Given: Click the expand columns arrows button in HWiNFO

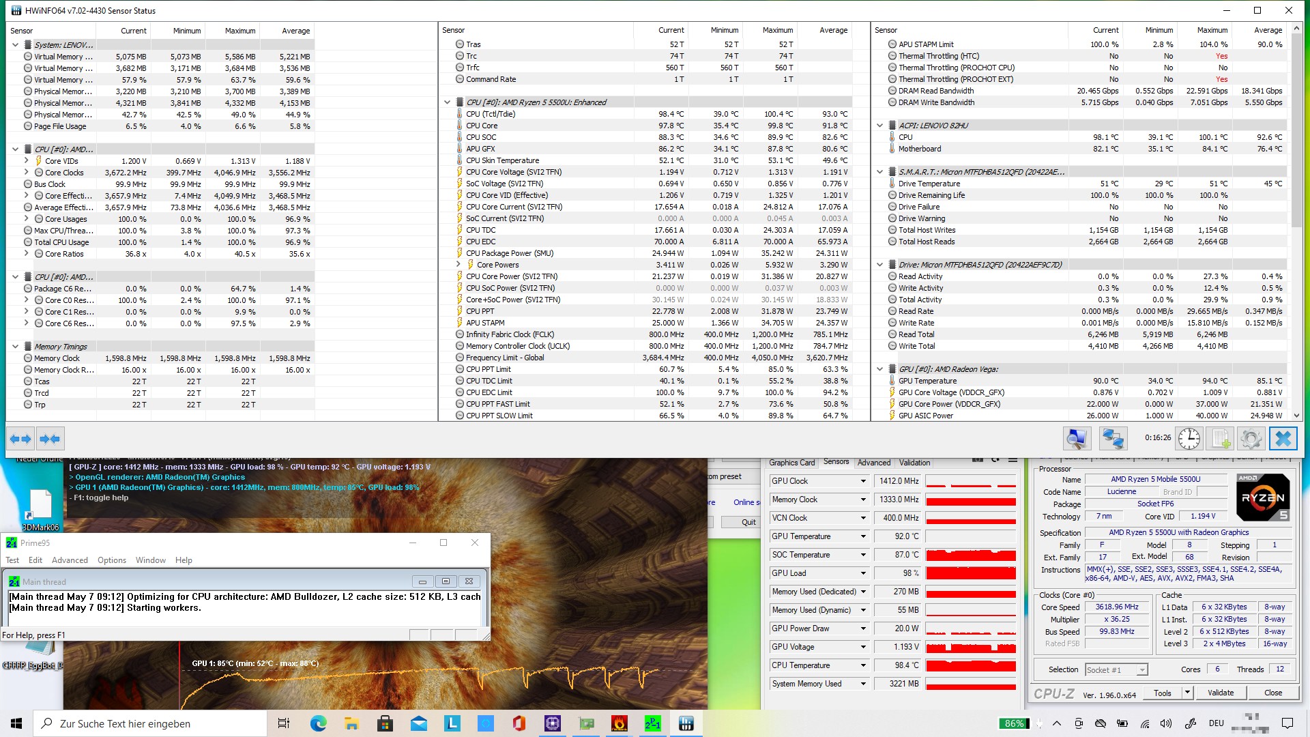Looking at the screenshot, I should (x=20, y=439).
